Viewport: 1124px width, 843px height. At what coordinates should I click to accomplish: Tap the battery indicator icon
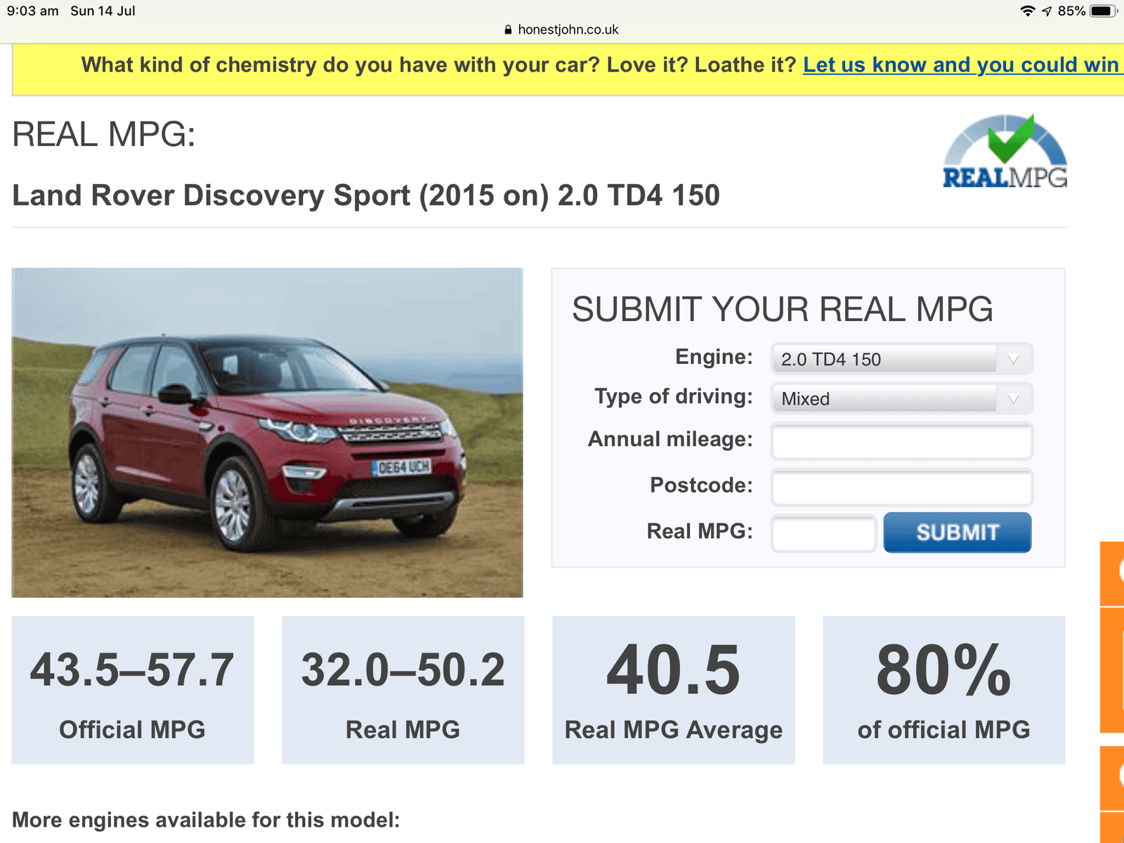tap(1104, 11)
